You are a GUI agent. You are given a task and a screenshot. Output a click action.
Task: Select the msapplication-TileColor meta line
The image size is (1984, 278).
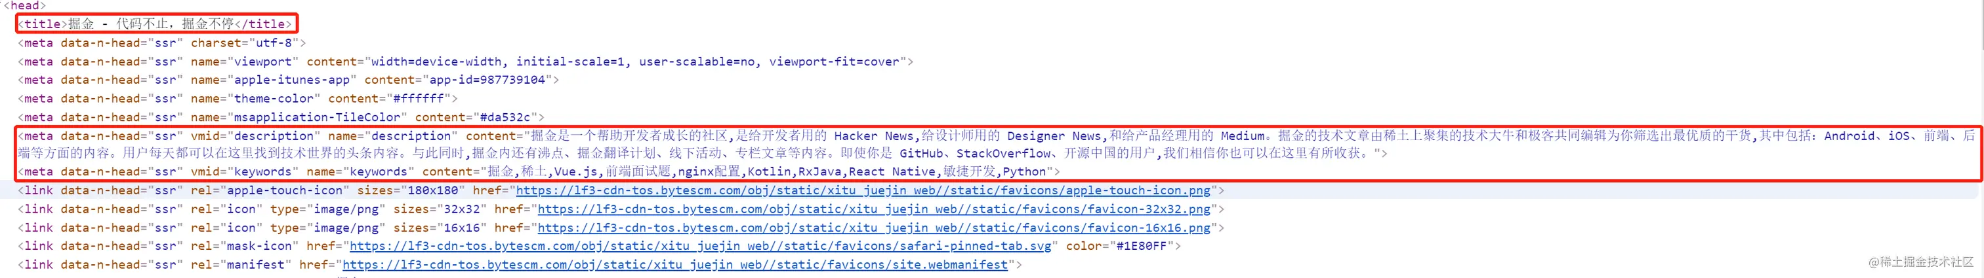click(x=281, y=116)
